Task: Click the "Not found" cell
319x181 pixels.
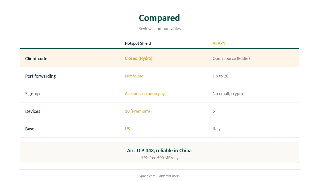Action: coord(134,76)
